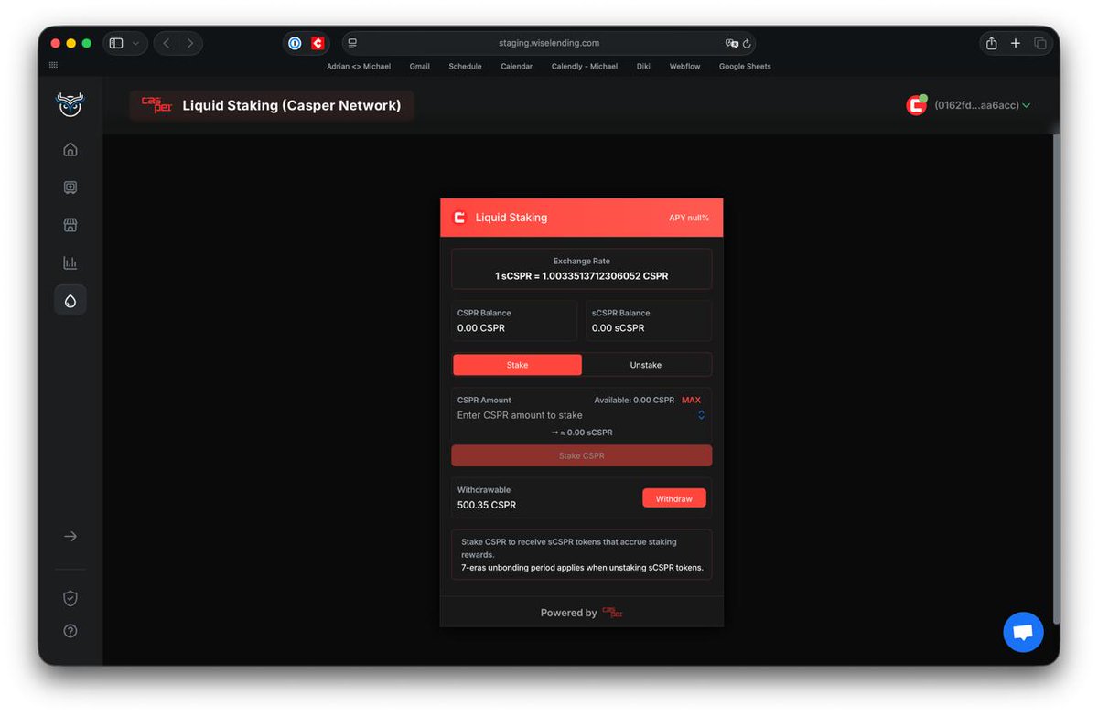Open the storefront market icon in sidebar
The height and width of the screenshot is (716, 1098).
tap(70, 225)
